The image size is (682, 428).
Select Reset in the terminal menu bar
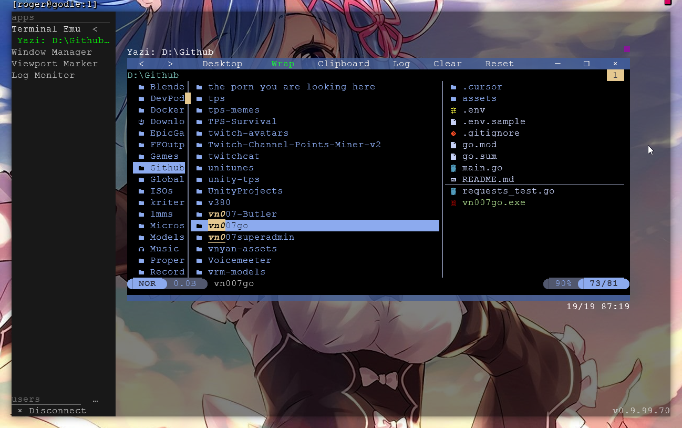point(499,64)
